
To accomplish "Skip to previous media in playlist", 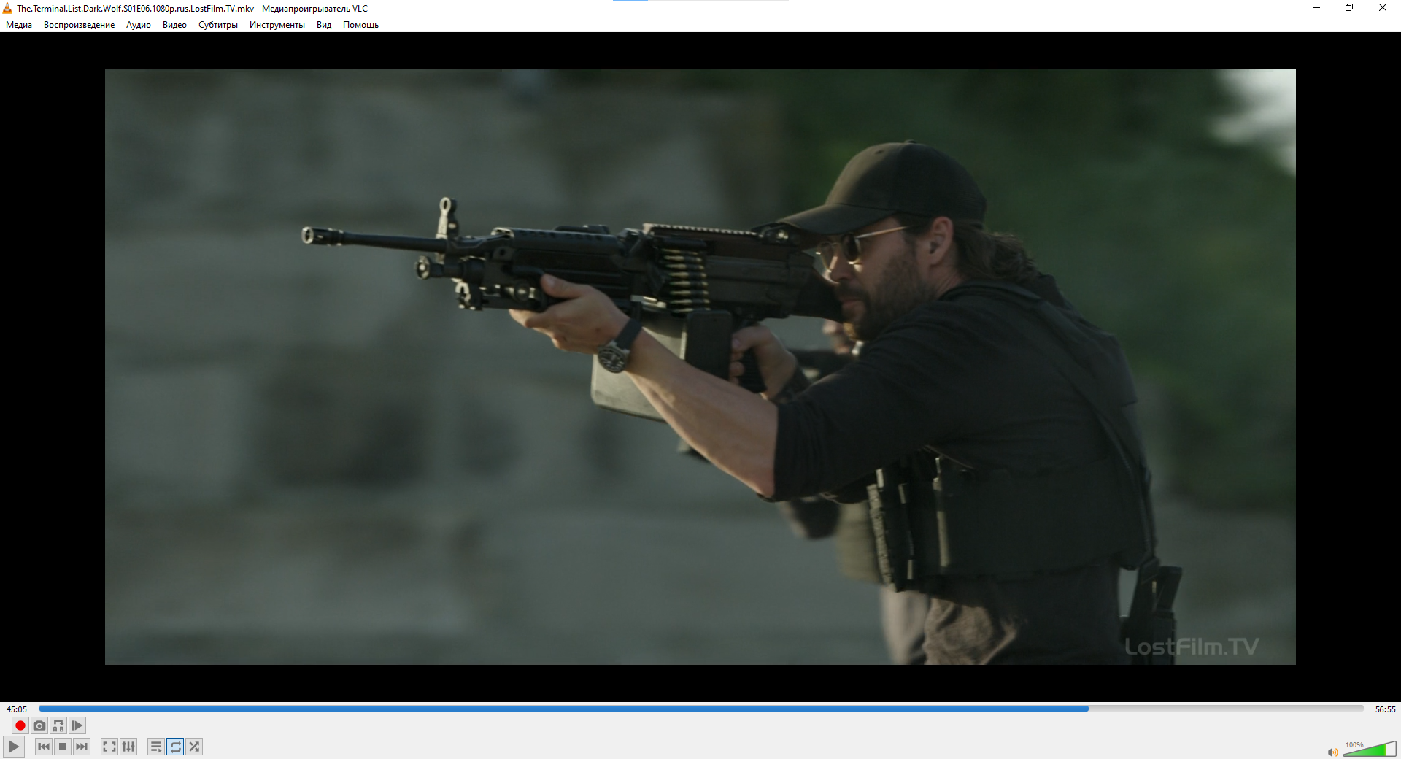I will [x=44, y=747].
